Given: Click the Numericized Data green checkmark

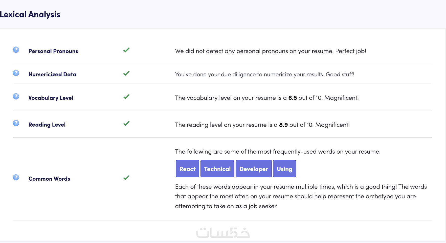Looking at the screenshot, I should [x=126, y=73].
